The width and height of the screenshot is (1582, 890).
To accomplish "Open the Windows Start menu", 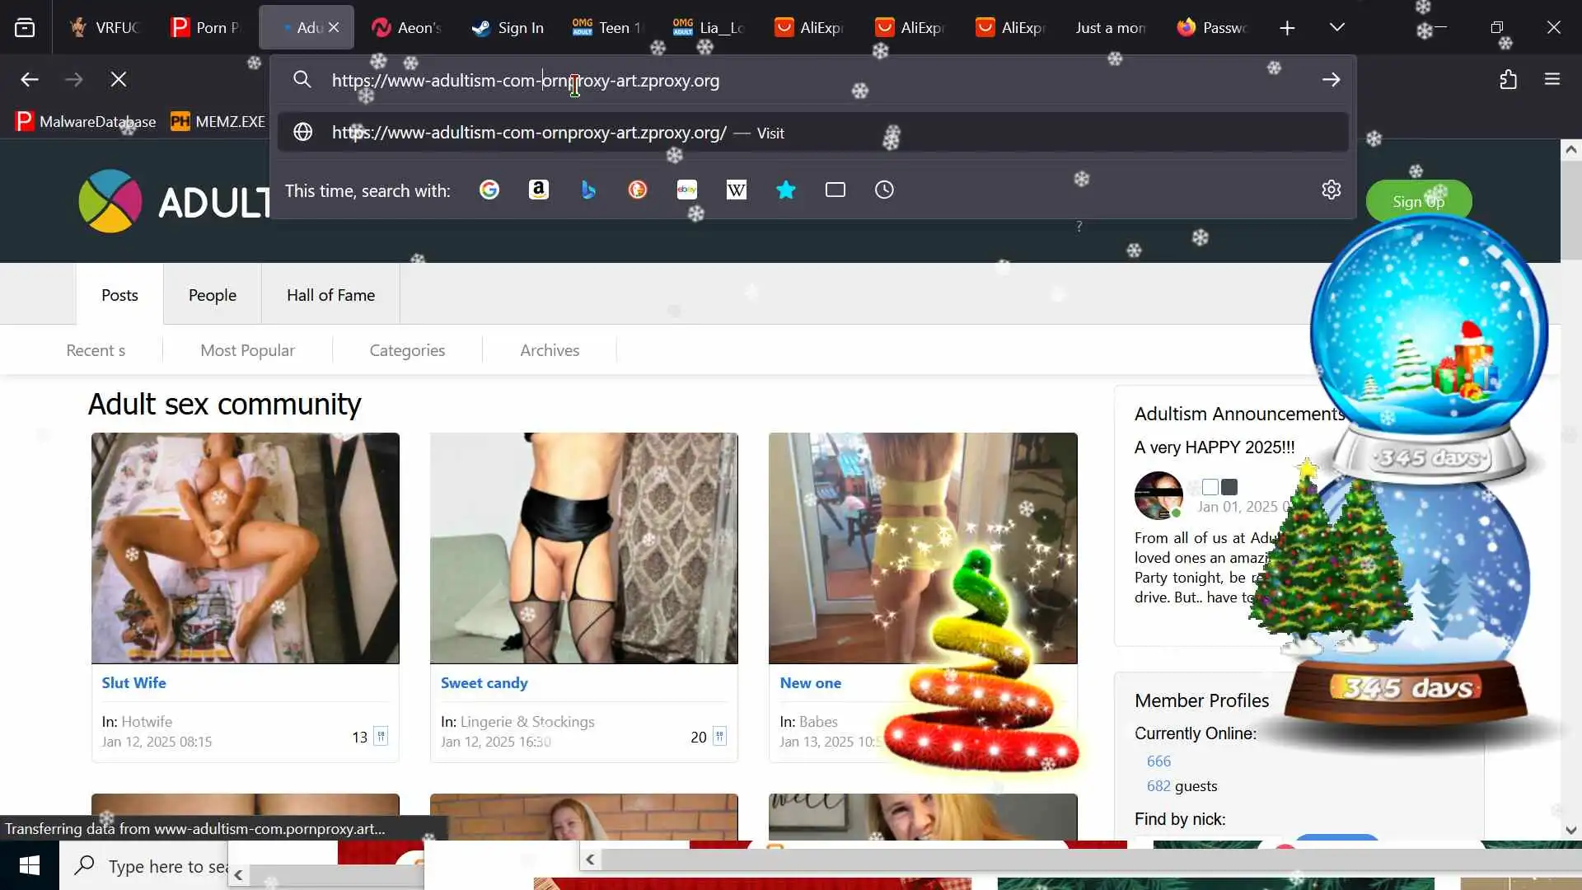I will 30,866.
